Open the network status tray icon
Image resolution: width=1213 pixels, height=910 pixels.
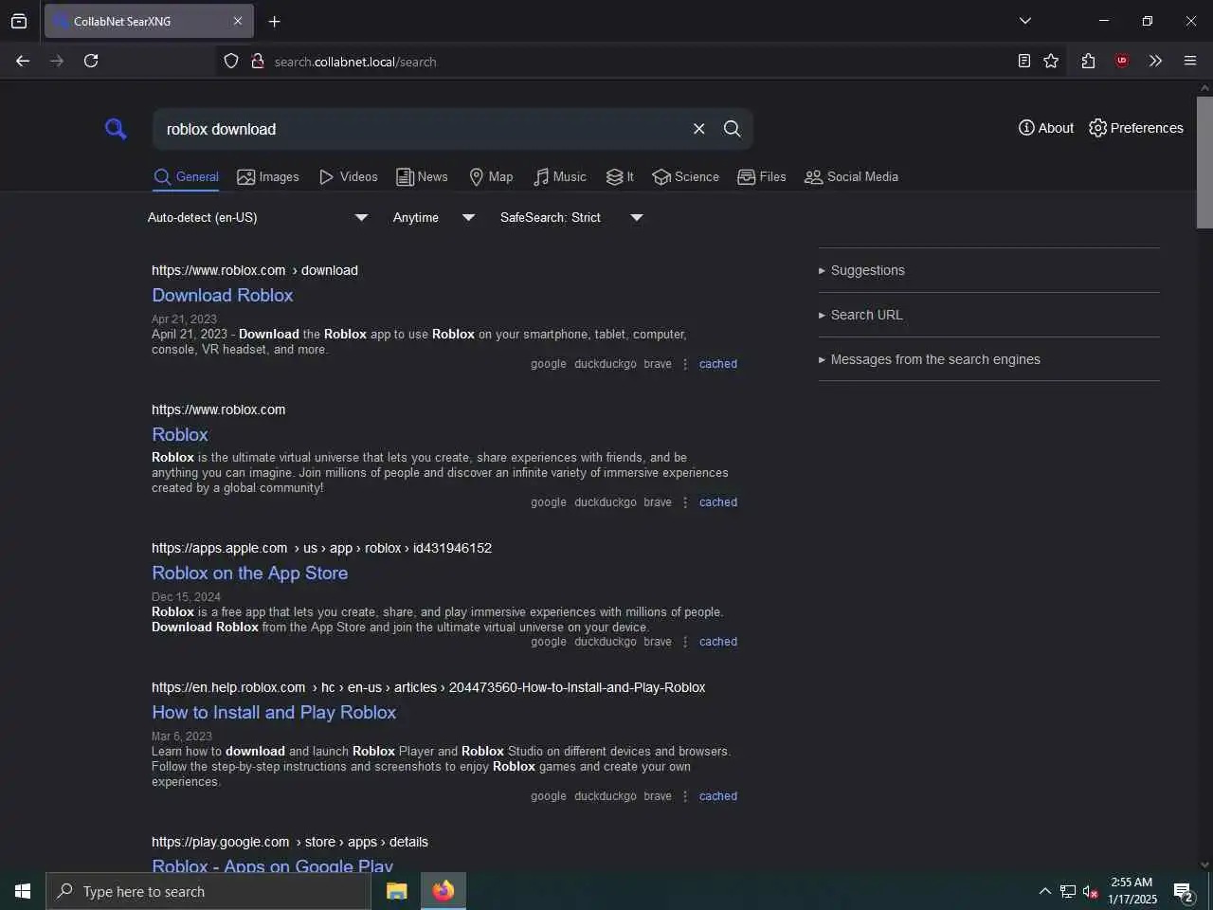1068,891
